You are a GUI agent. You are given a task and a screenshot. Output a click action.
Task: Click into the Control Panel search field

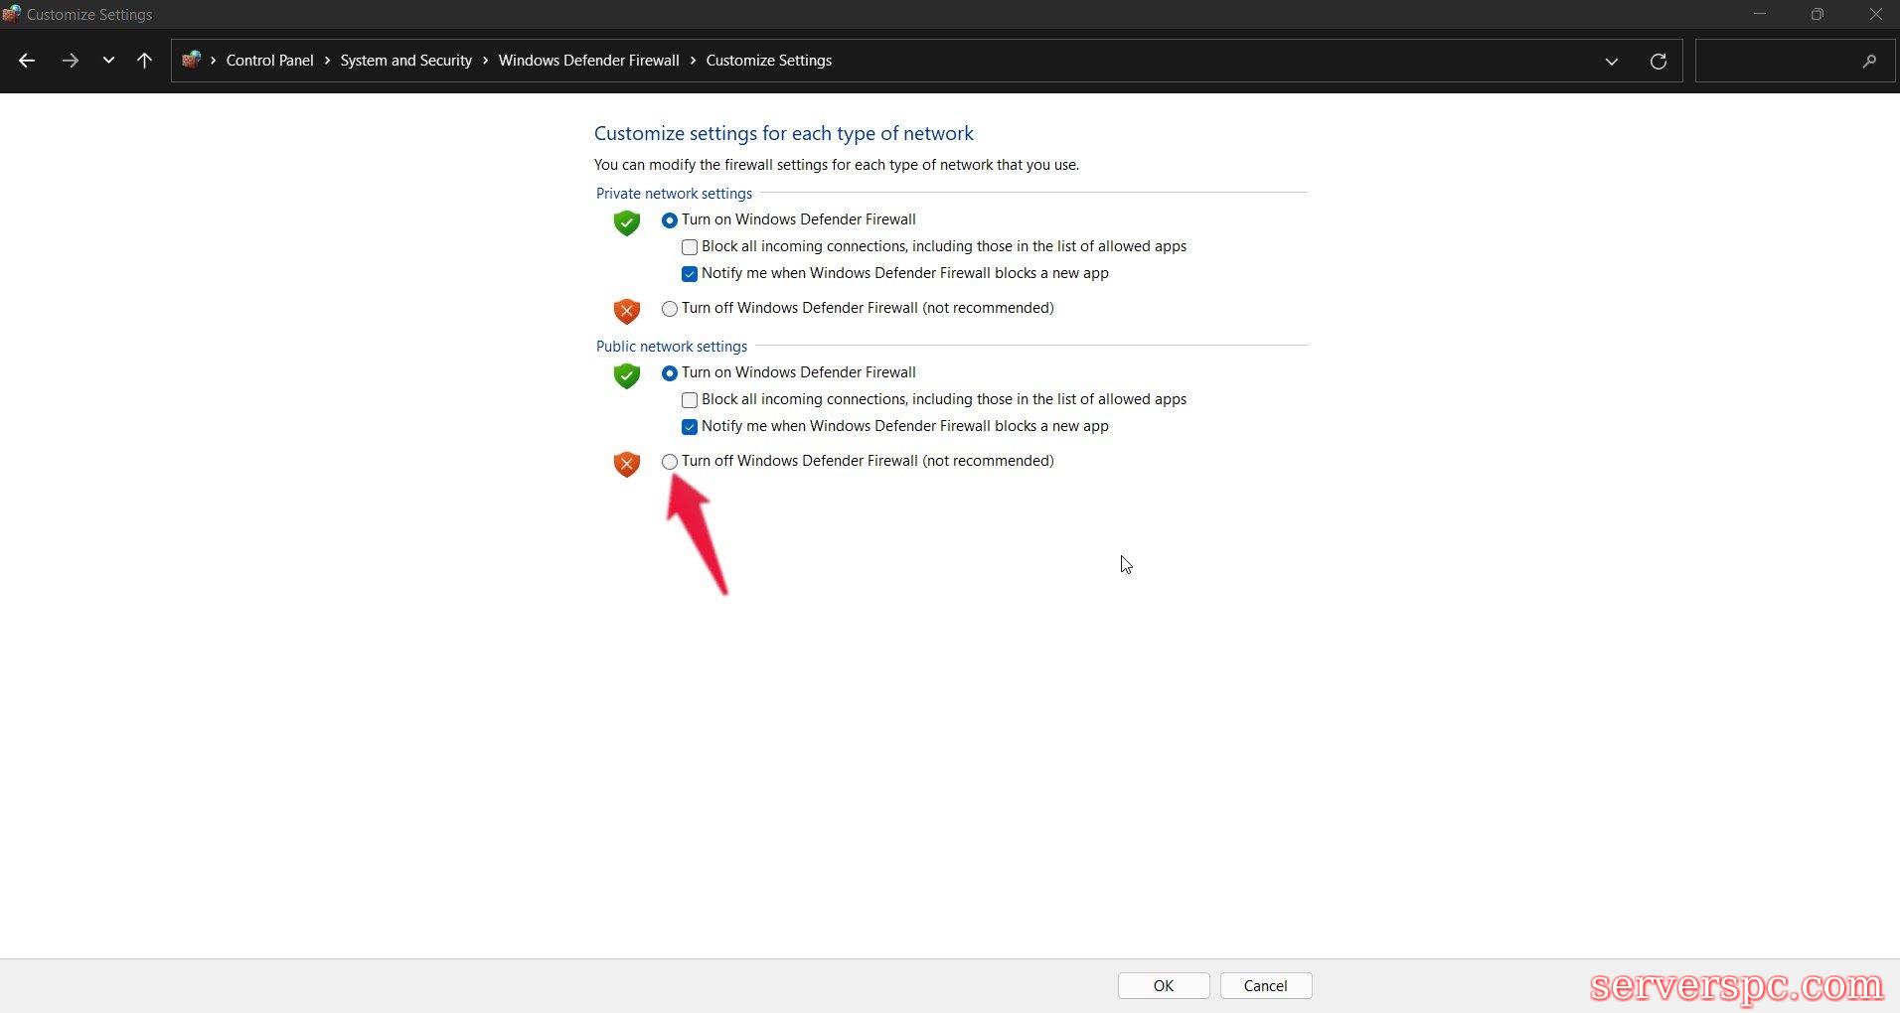(x=1774, y=62)
